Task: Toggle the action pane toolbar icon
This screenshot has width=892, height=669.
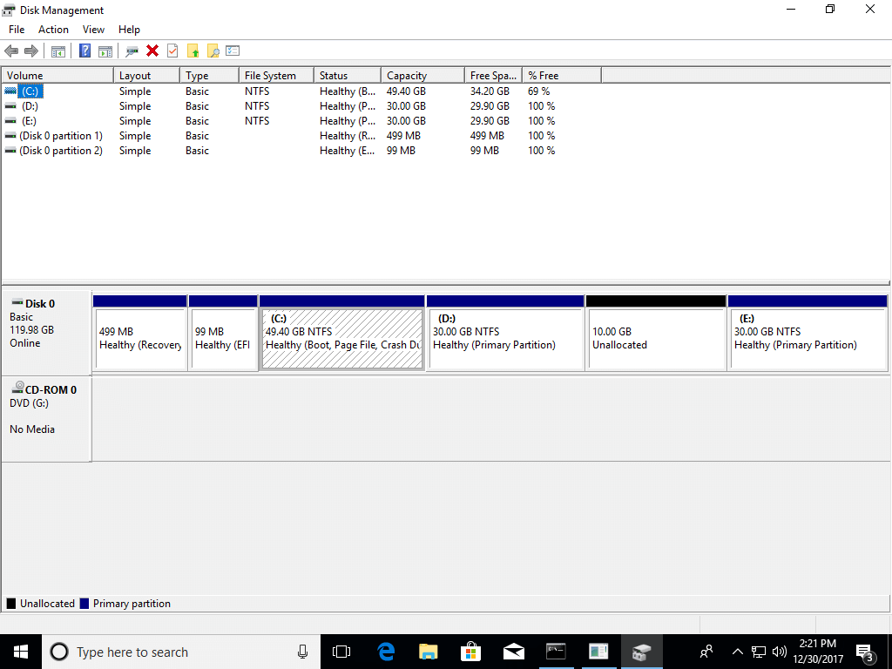Action: [x=105, y=51]
